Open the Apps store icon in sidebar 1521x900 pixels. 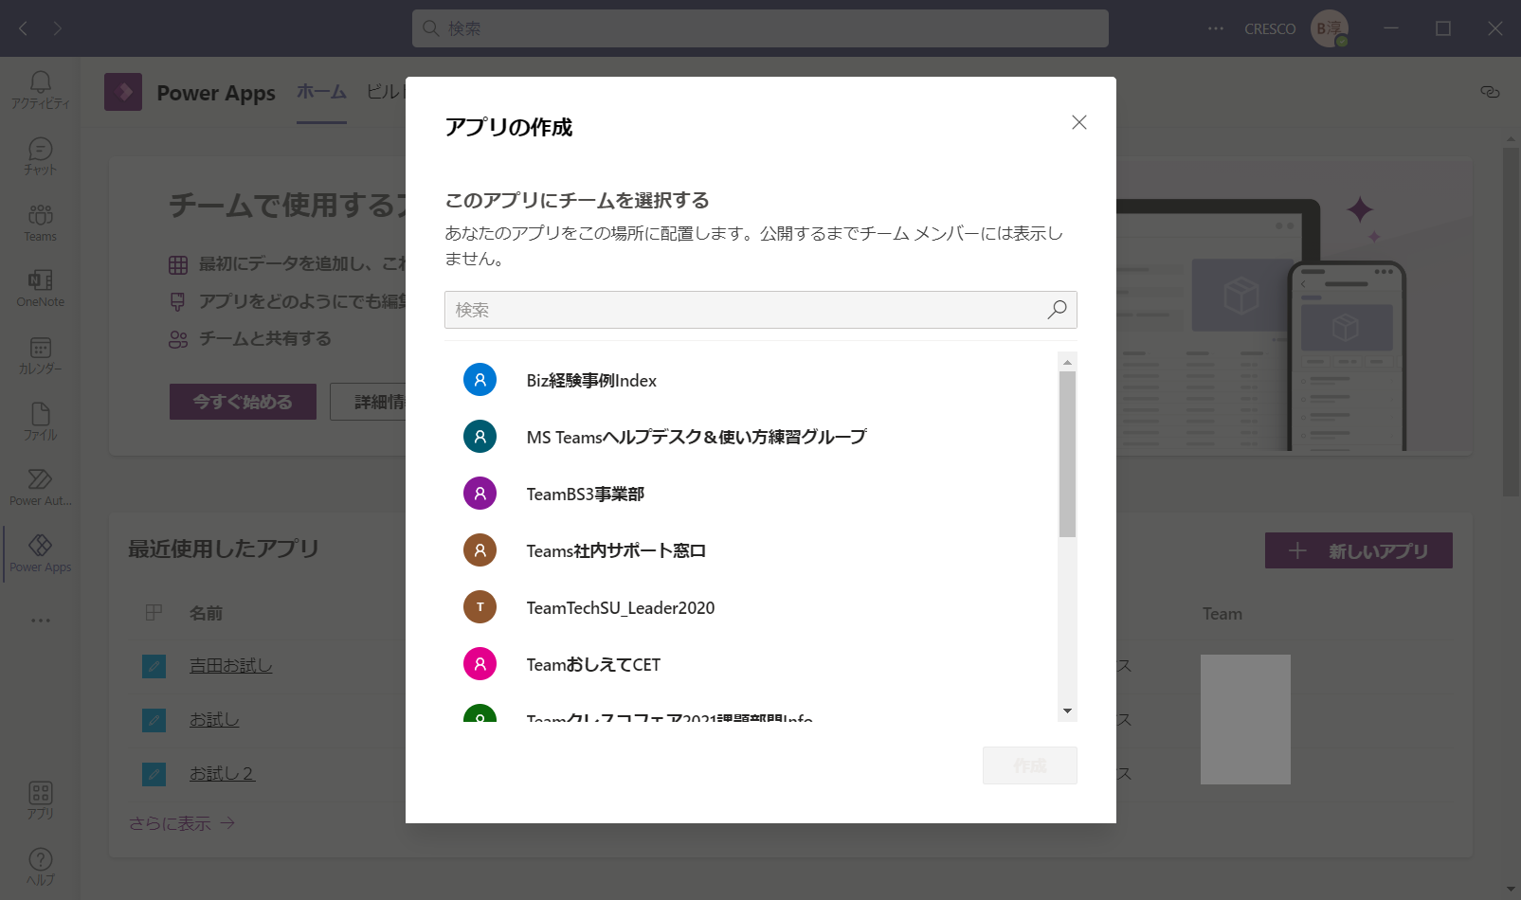40,801
